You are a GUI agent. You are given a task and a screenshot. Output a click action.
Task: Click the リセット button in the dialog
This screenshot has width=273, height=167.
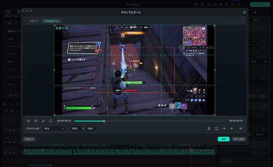29,139
